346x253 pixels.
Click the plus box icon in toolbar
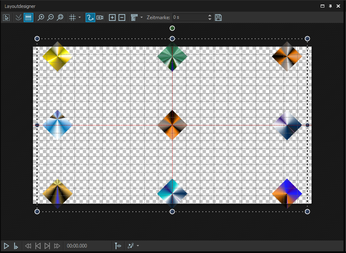pyautogui.click(x=112, y=18)
